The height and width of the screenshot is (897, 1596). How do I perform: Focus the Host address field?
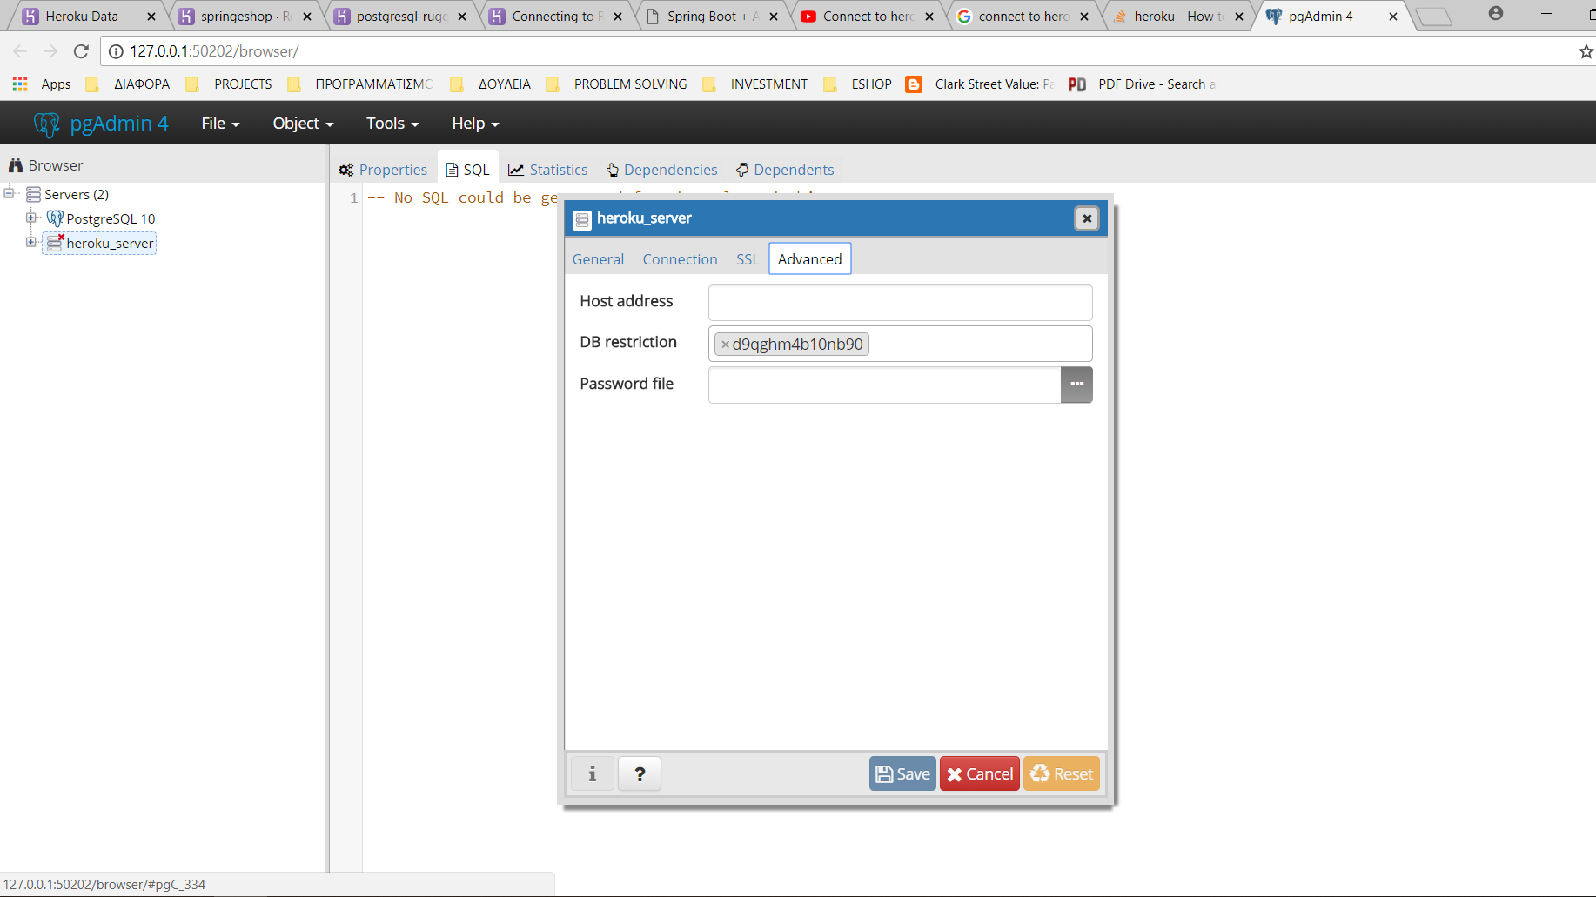click(900, 303)
